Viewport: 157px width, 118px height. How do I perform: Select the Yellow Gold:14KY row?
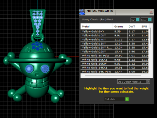click(x=114, y=40)
